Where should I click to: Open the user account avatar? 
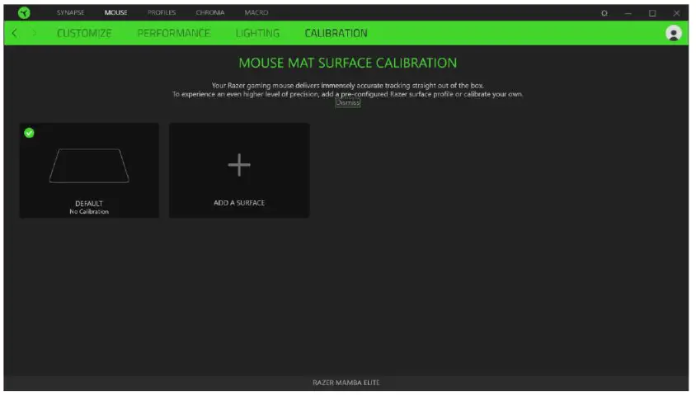pos(674,33)
